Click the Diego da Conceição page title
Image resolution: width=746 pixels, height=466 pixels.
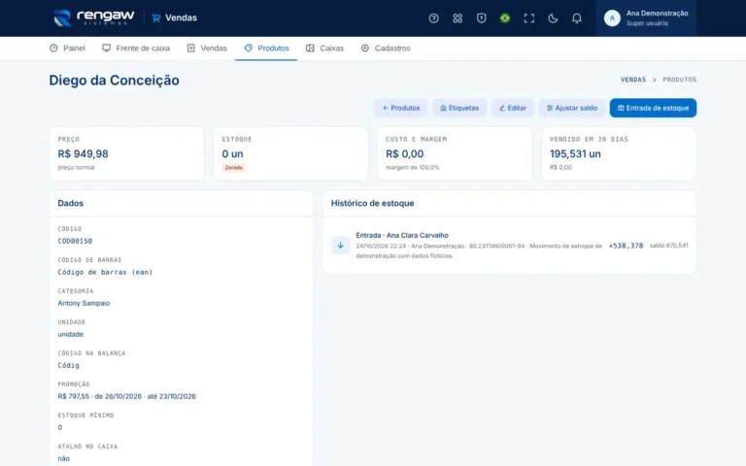115,80
